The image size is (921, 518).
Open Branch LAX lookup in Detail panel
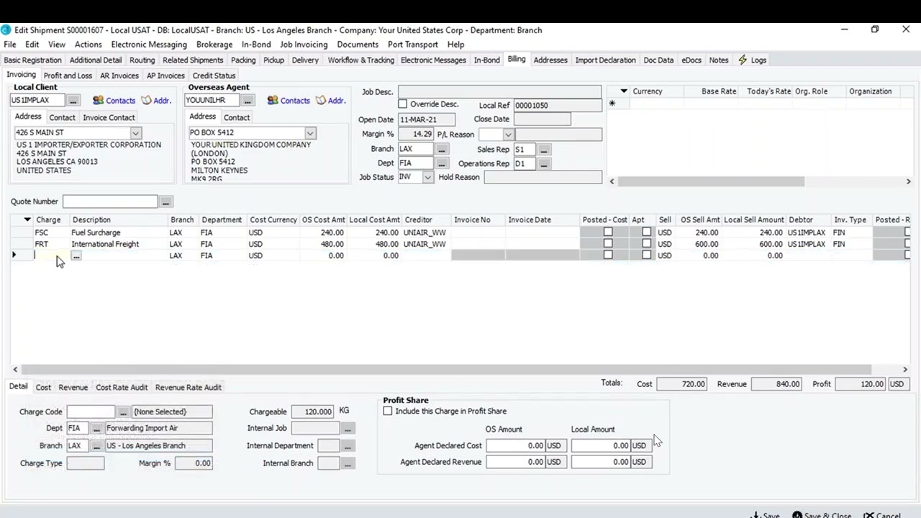click(x=96, y=445)
